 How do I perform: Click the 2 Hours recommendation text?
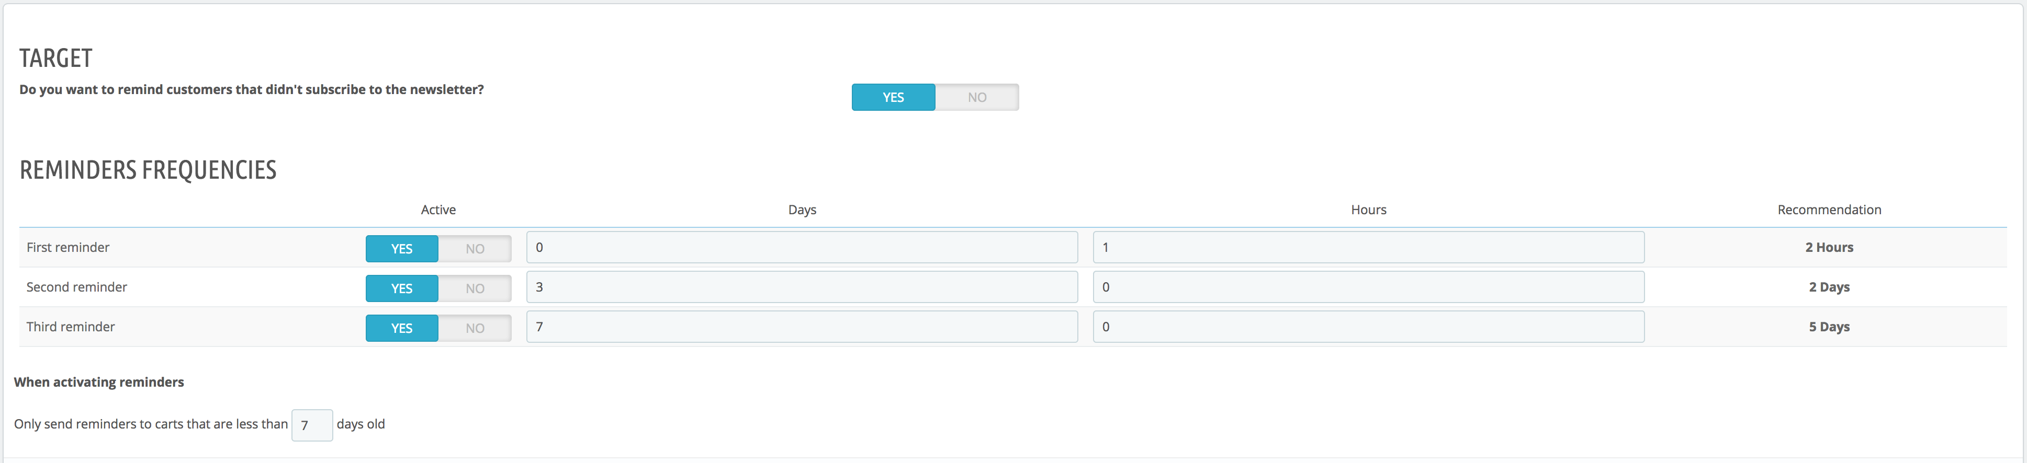[x=1829, y=248]
